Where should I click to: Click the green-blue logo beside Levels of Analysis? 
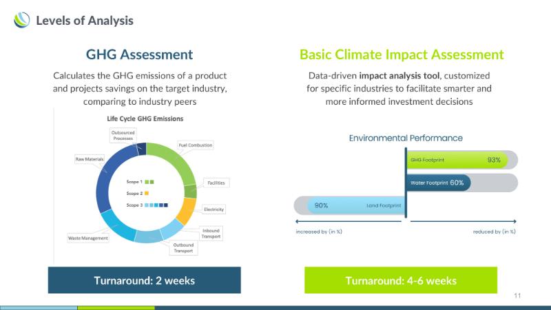(x=22, y=20)
